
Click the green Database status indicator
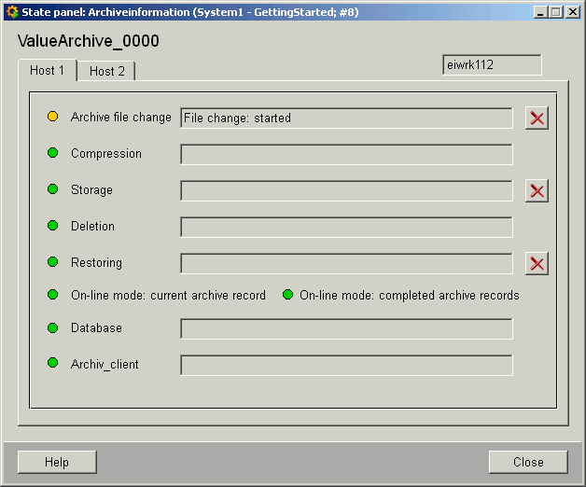53,328
